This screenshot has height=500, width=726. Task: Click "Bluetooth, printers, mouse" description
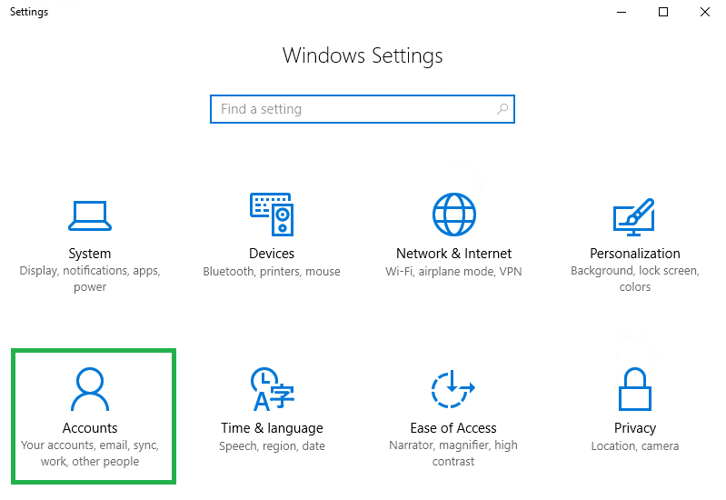(x=272, y=272)
